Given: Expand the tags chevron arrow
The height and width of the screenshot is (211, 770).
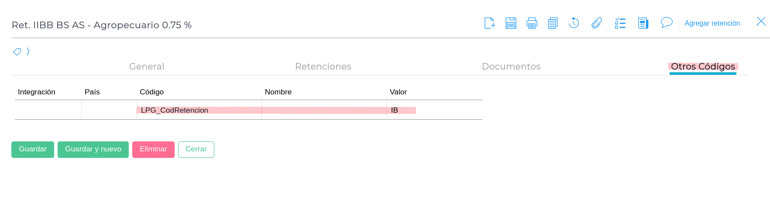Looking at the screenshot, I should click(x=28, y=51).
